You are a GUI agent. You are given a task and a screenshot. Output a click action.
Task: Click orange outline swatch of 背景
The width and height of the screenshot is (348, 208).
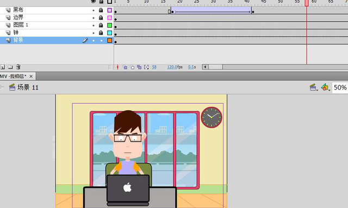pos(109,40)
